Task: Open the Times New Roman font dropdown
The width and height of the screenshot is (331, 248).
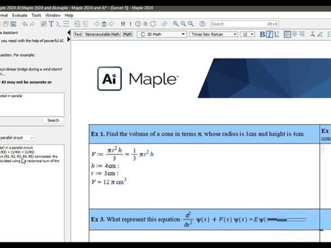Action: click(214, 34)
